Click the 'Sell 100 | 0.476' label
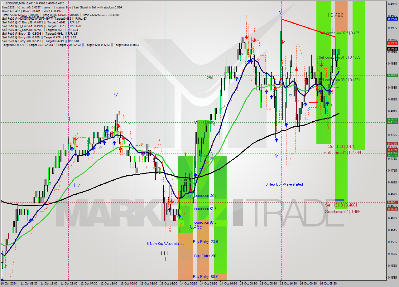399x287 pixels. click(342, 146)
